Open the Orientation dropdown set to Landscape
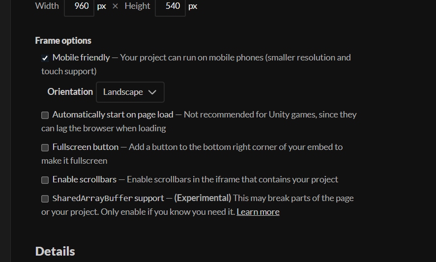 tap(130, 92)
